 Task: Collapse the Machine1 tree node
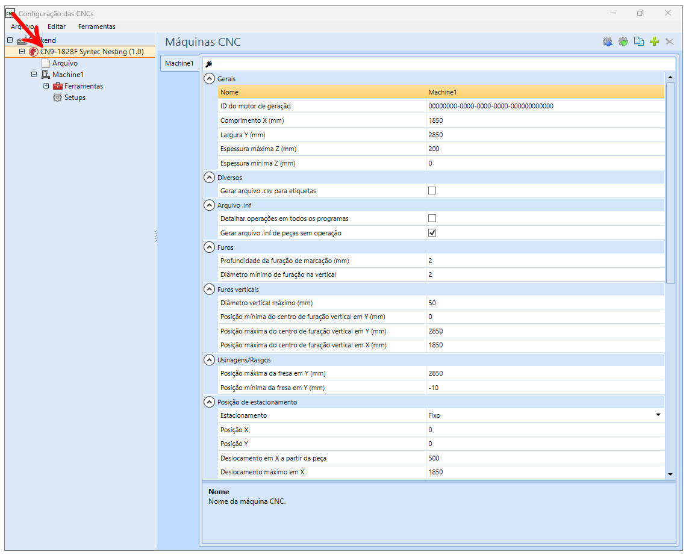34,75
